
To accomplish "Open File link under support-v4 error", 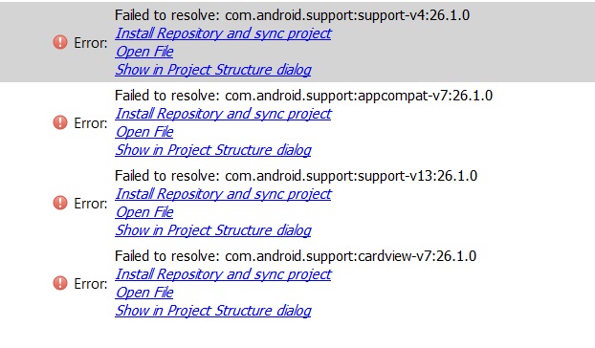I will (144, 52).
